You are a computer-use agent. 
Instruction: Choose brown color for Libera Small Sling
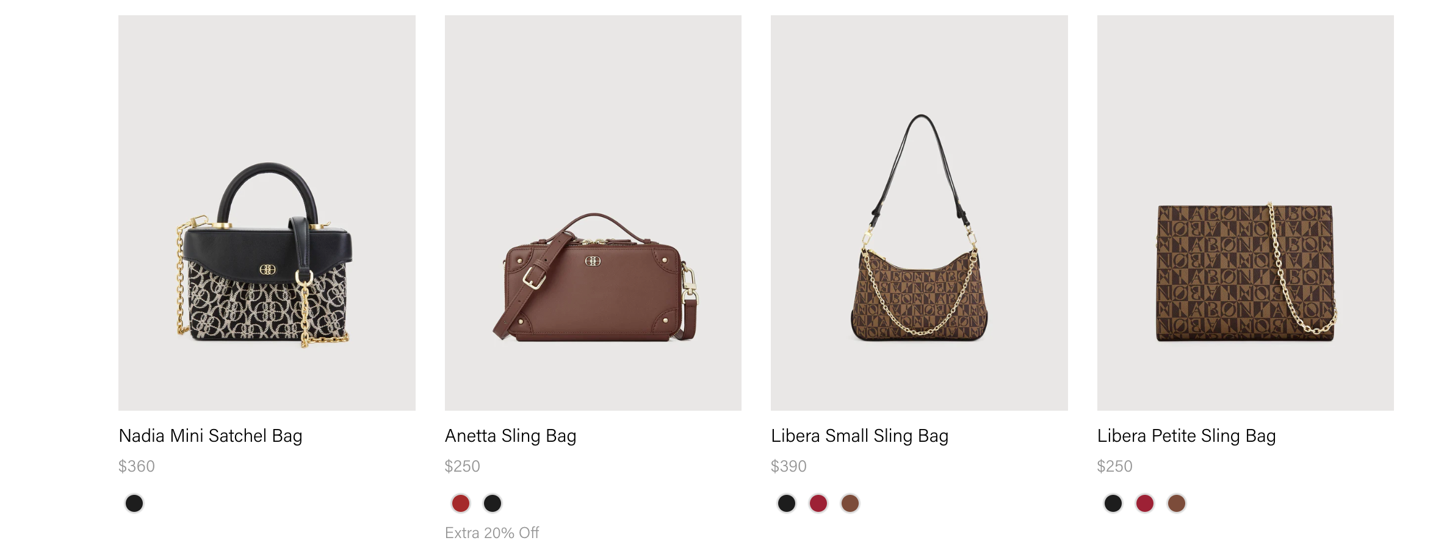[850, 503]
